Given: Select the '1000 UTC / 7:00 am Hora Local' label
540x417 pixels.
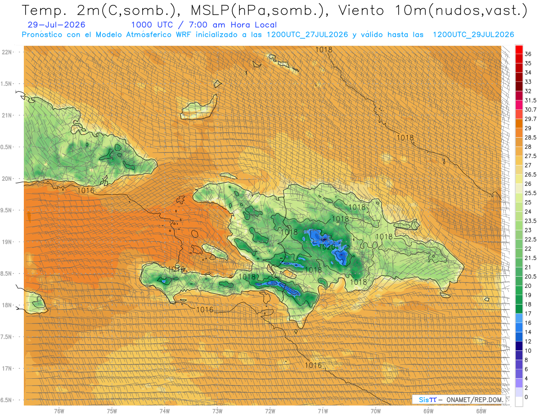Looking at the screenshot, I should click(204, 25).
